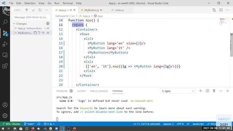Click Synchronize Changes icon in status bar
The width and height of the screenshot is (233, 131).
coord(39,124)
